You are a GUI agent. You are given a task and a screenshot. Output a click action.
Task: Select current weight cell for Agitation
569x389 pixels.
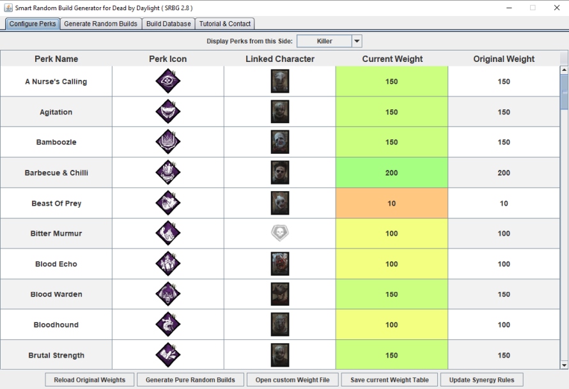click(x=392, y=112)
